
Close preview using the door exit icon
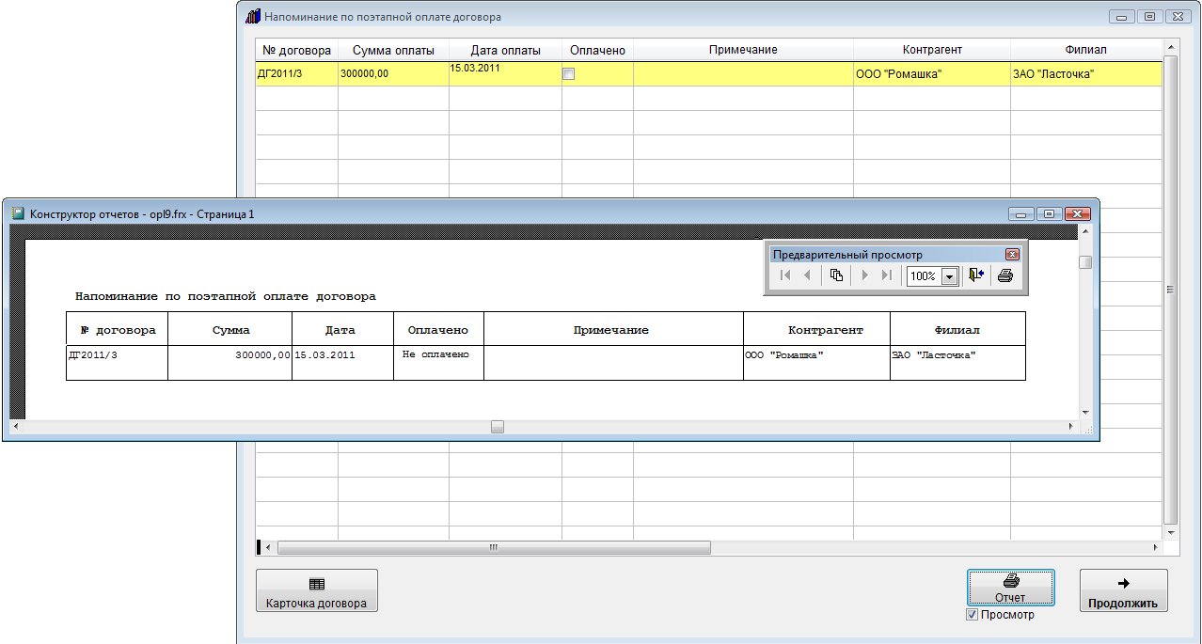click(975, 276)
